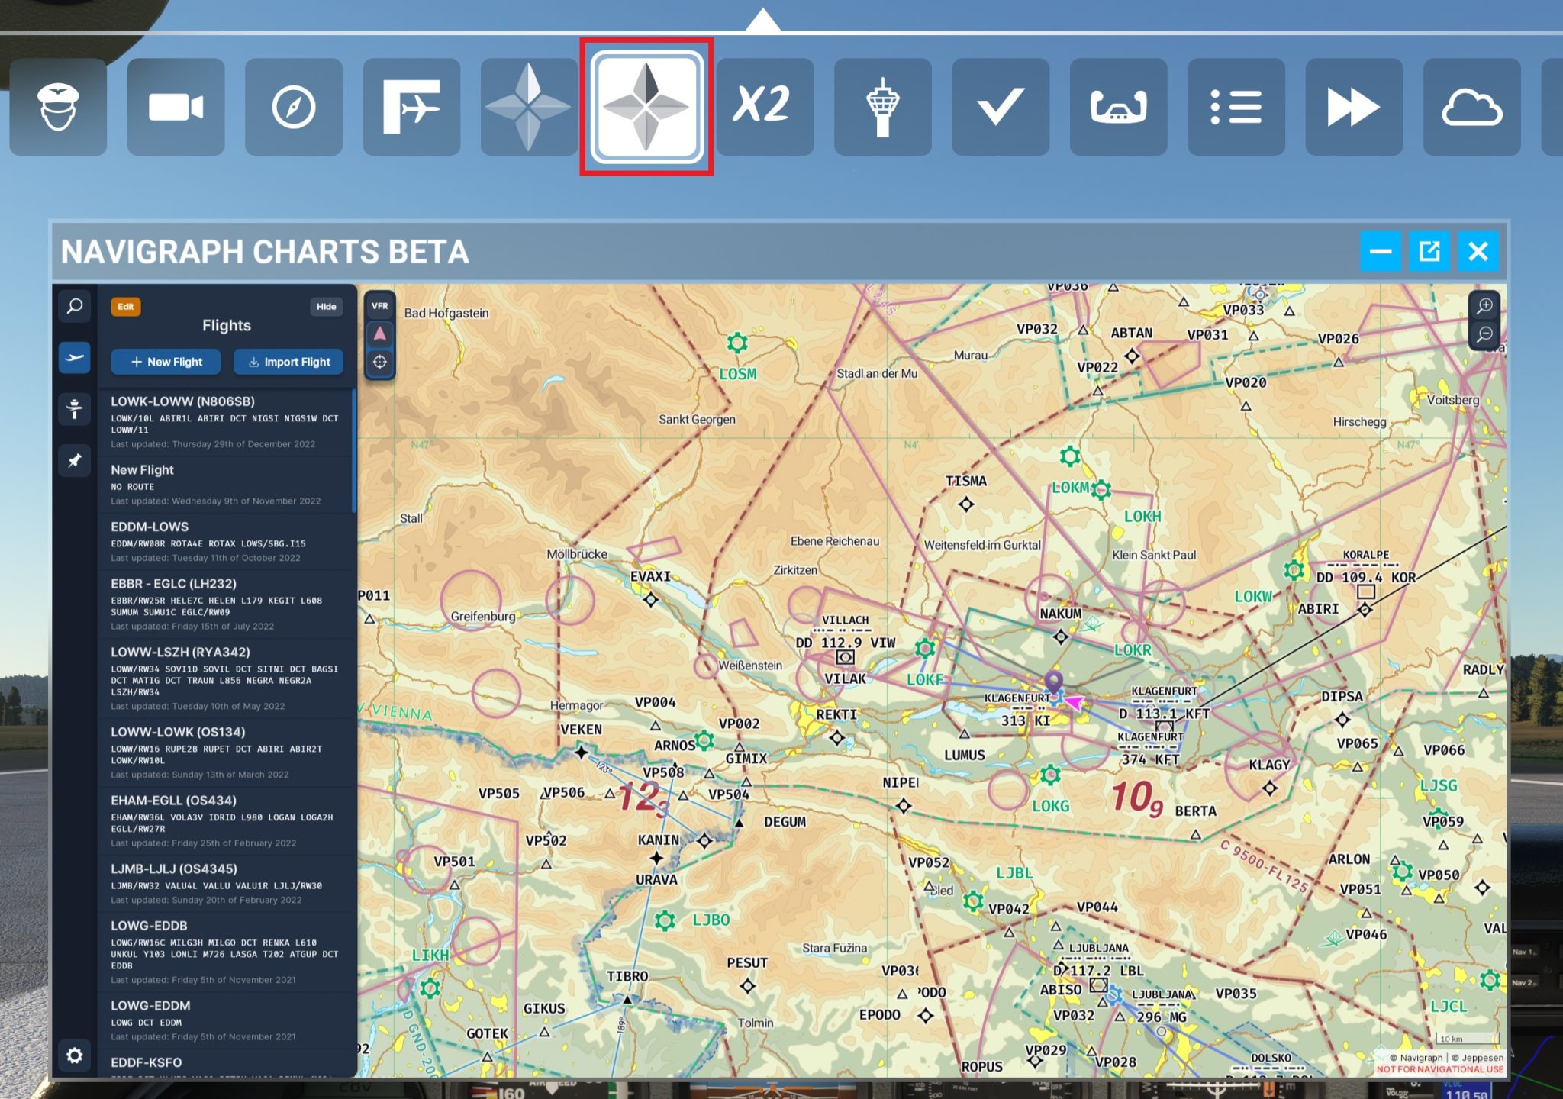Image resolution: width=1563 pixels, height=1099 pixels.
Task: Click the EVAXI waypoint label
Action: pos(650,576)
